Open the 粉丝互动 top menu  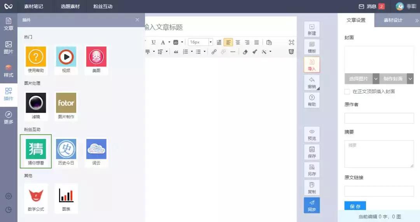pos(103,7)
